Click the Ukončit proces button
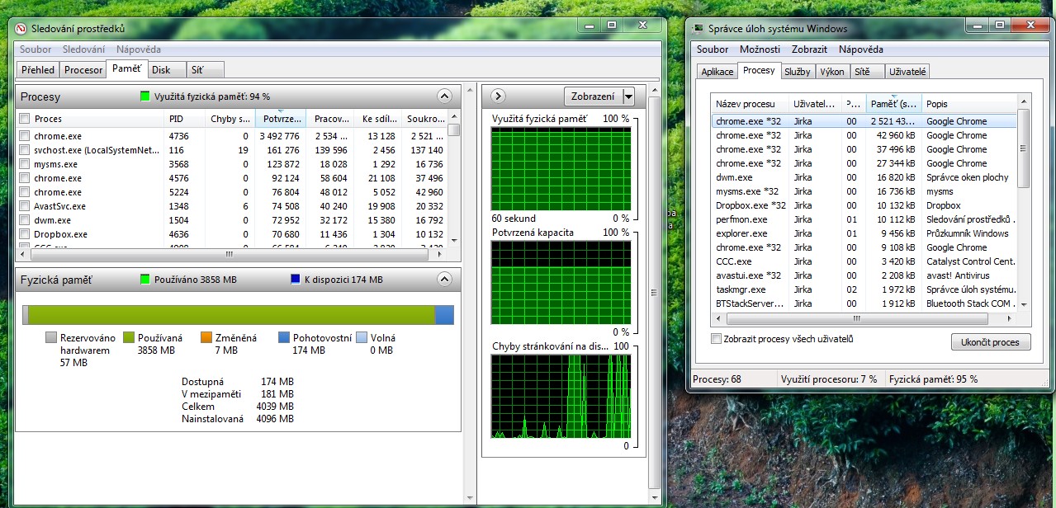 pyautogui.click(x=991, y=342)
